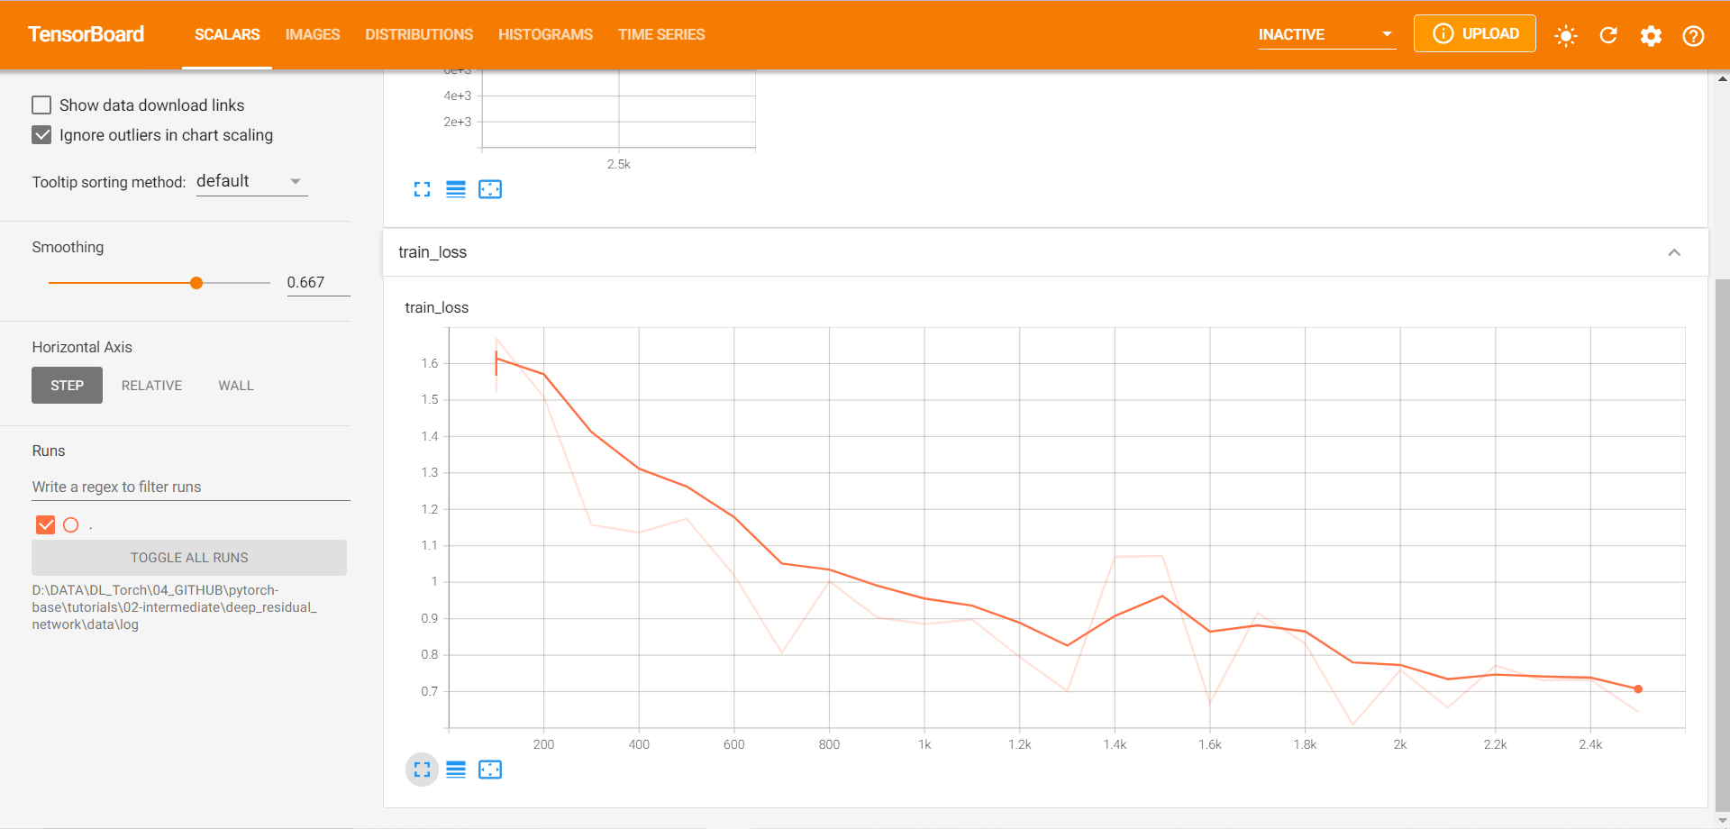
Task: Toggle dark mode with the sun icon
Action: click(x=1566, y=35)
